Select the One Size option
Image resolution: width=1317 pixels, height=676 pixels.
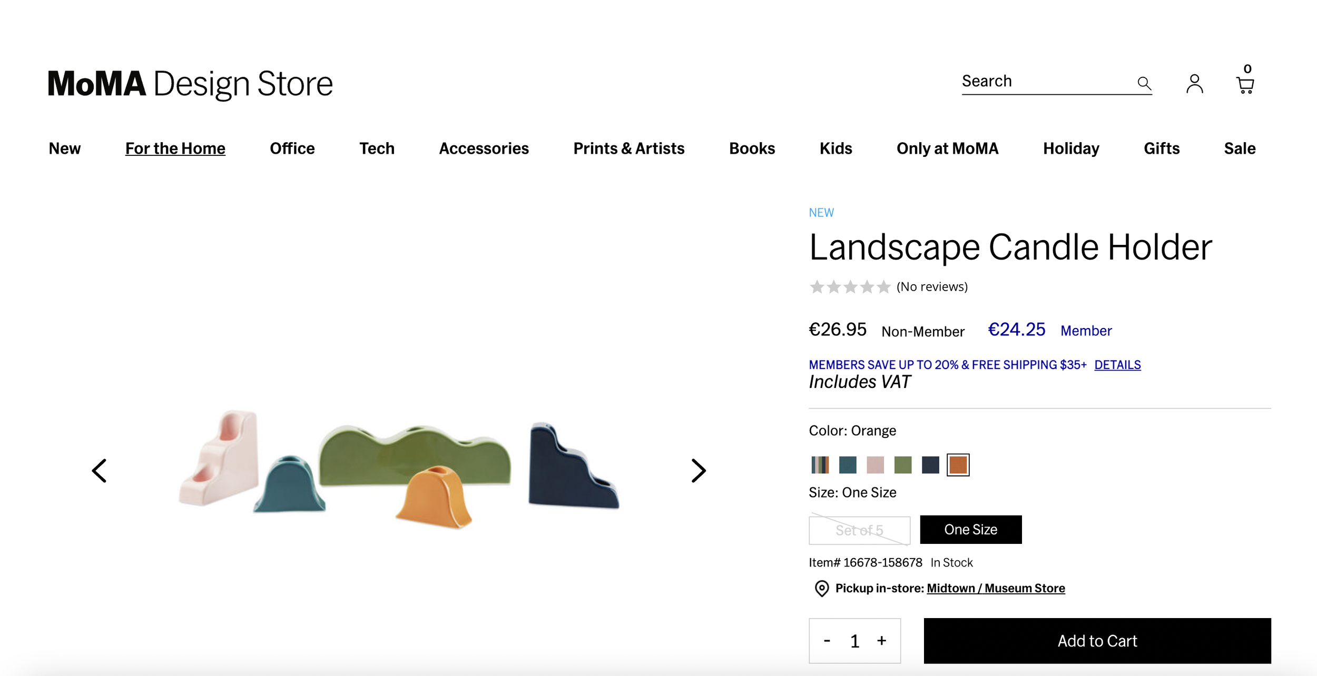pos(970,530)
